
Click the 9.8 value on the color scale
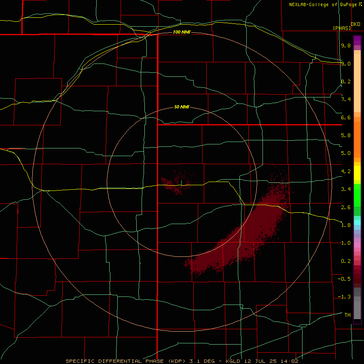tap(346, 45)
